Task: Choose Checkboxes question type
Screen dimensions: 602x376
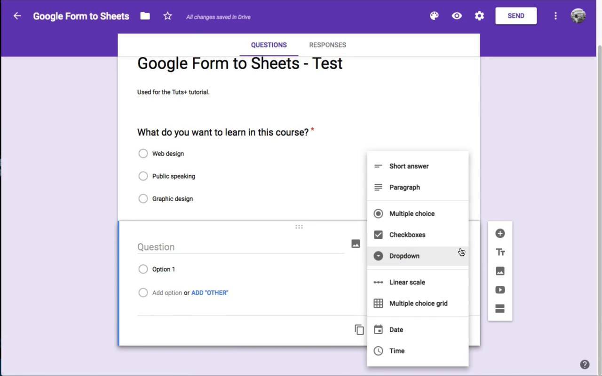Action: click(407, 235)
